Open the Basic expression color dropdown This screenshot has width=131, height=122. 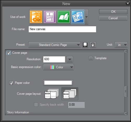click(x=58, y=67)
